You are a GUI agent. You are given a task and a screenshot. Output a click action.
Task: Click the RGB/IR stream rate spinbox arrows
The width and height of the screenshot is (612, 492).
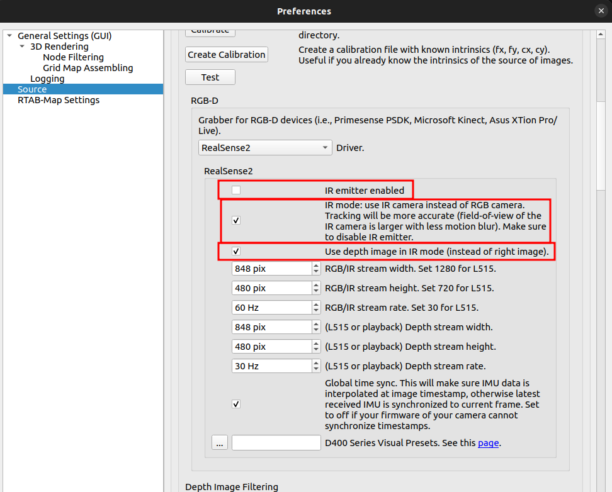click(316, 308)
